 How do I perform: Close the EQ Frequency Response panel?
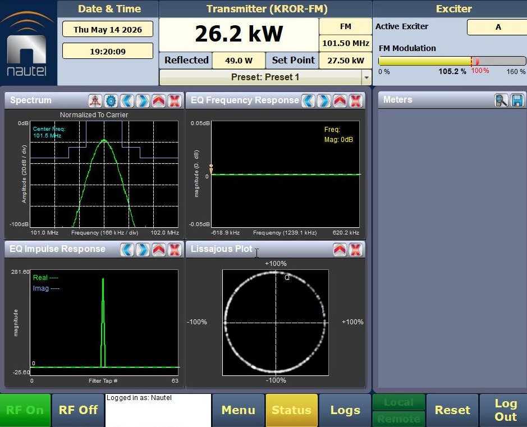tap(356, 101)
